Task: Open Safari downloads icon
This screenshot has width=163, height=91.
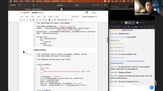Action: (94, 5)
